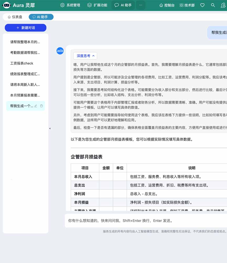Collapse the sidebar with the arrow handle
Viewport: 227px width, 263px height.
[50, 129]
